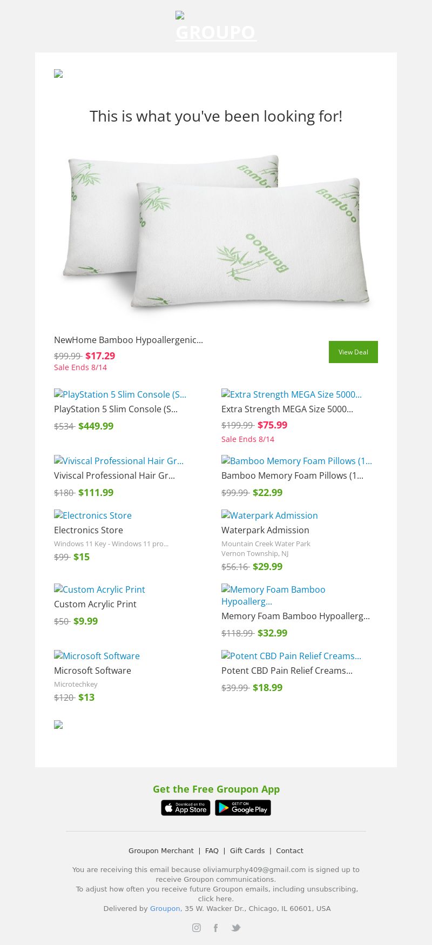Go to the FAQ footer link
Image resolution: width=432 pixels, height=945 pixels.
212,850
